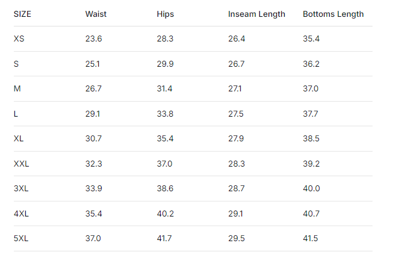Select the 5XL size row label
Viewport: 393px width, 255px height.
21,239
